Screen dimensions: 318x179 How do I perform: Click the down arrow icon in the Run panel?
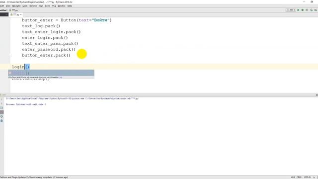[x=1, y=104]
